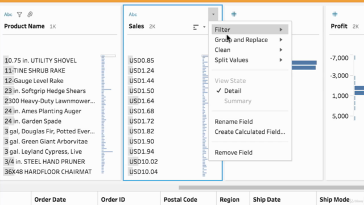Select product 24 in. Garden Spade
This screenshot has height=205, width=364.
[x=33, y=121]
